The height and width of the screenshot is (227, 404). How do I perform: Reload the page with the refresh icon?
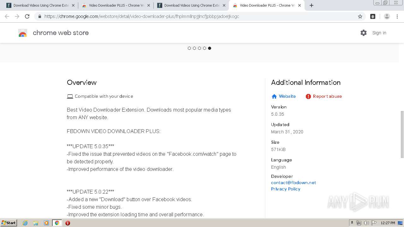point(27,16)
